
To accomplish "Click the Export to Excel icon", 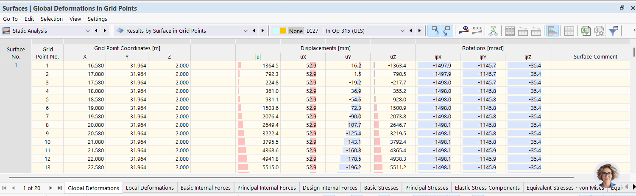I will 586,31.
